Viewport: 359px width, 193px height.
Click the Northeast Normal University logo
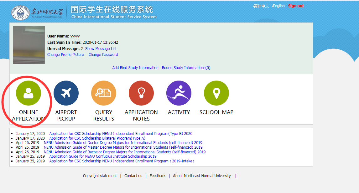click(x=37, y=13)
